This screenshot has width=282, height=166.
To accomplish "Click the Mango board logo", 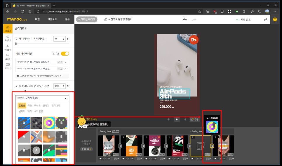I will pos(17,19).
